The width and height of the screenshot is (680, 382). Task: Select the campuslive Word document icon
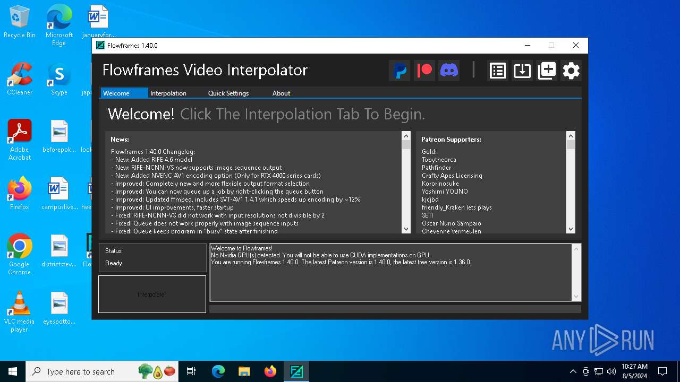(x=59, y=194)
